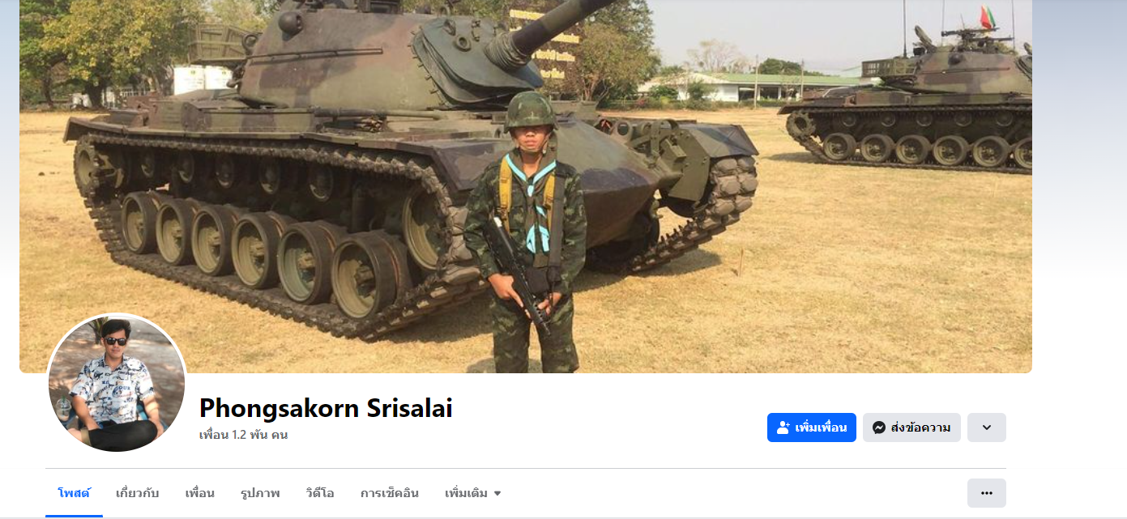Open the profile picture thumbnail
The image size is (1127, 519).
tap(117, 384)
